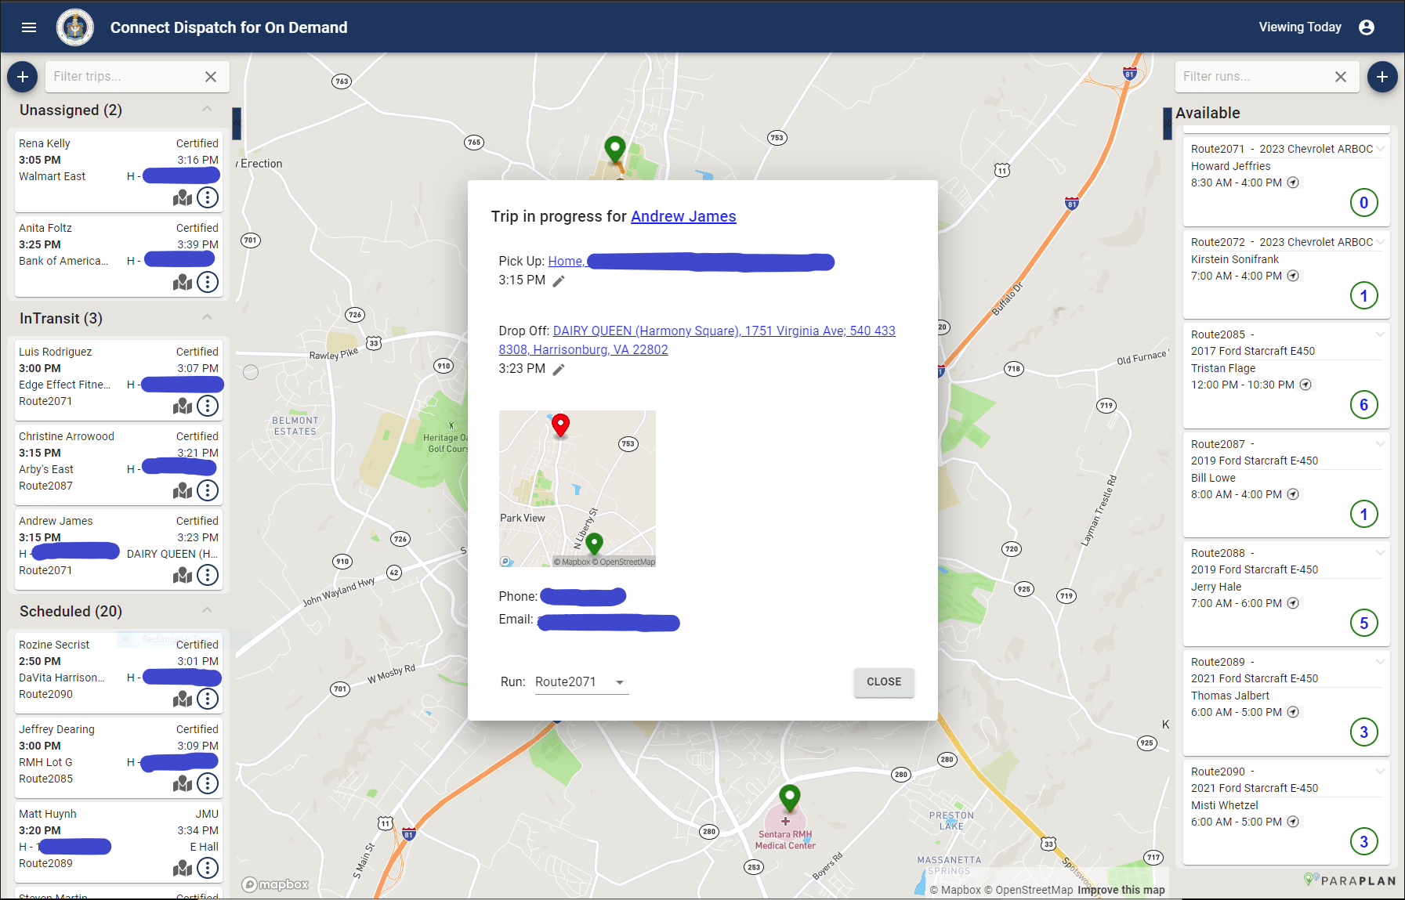Open Rozine Secrist trip options menu

click(208, 699)
